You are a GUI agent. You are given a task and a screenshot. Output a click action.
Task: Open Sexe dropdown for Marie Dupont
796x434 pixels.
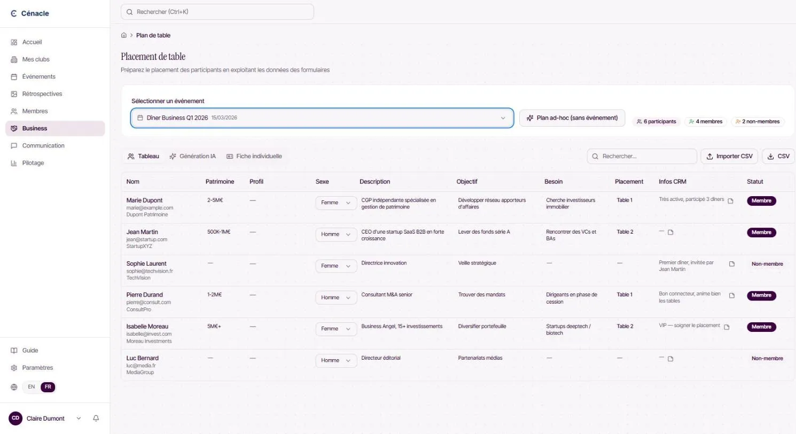[x=336, y=203]
